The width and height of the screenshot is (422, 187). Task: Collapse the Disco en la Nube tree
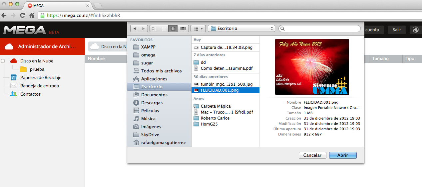(x=3, y=61)
